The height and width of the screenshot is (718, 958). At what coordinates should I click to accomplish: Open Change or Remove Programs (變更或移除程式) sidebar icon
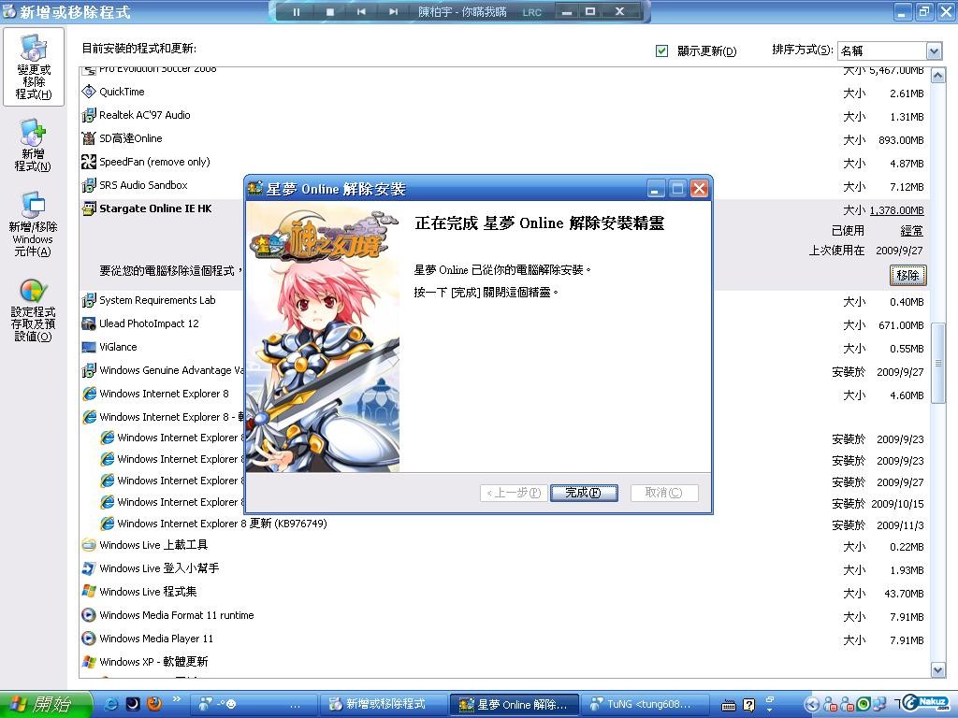pos(34,67)
